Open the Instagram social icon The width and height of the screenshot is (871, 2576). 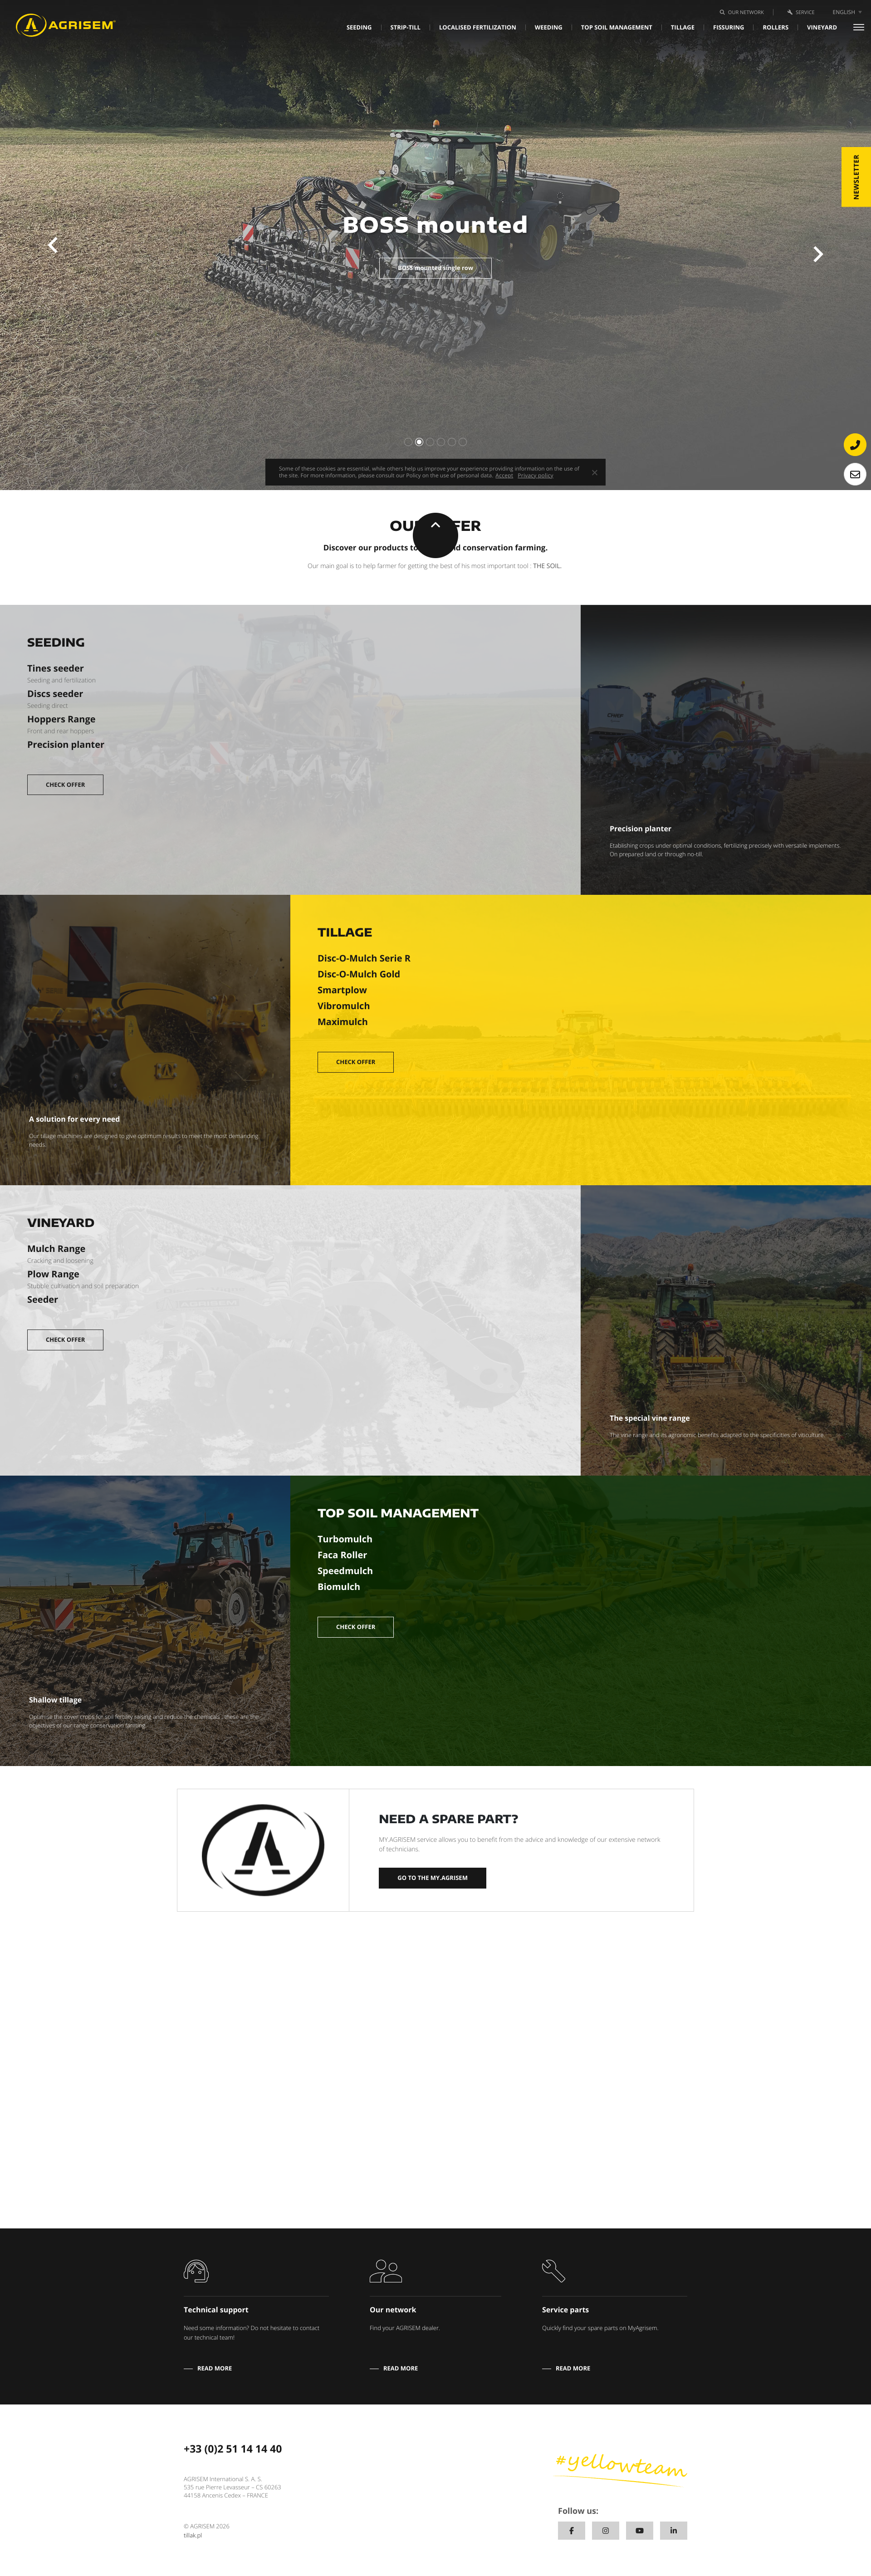[x=605, y=2530]
